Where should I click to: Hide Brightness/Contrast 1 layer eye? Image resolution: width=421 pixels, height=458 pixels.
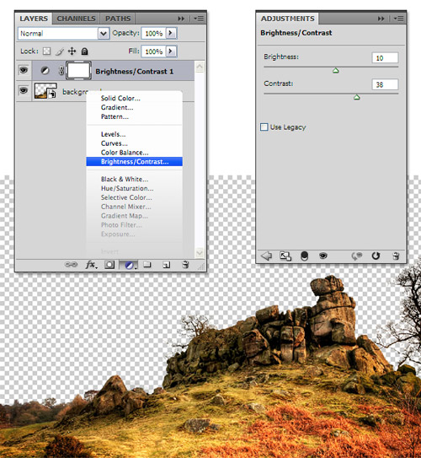pyautogui.click(x=24, y=70)
